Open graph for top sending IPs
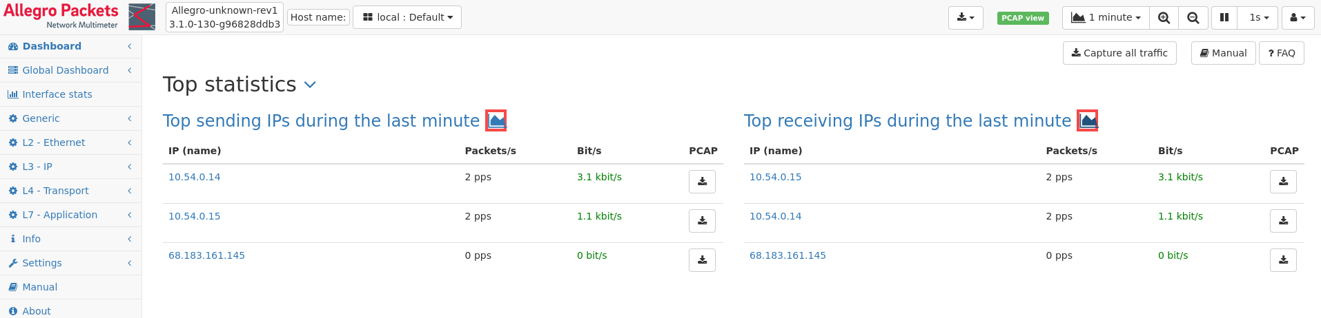1321x318 pixels. pos(496,121)
